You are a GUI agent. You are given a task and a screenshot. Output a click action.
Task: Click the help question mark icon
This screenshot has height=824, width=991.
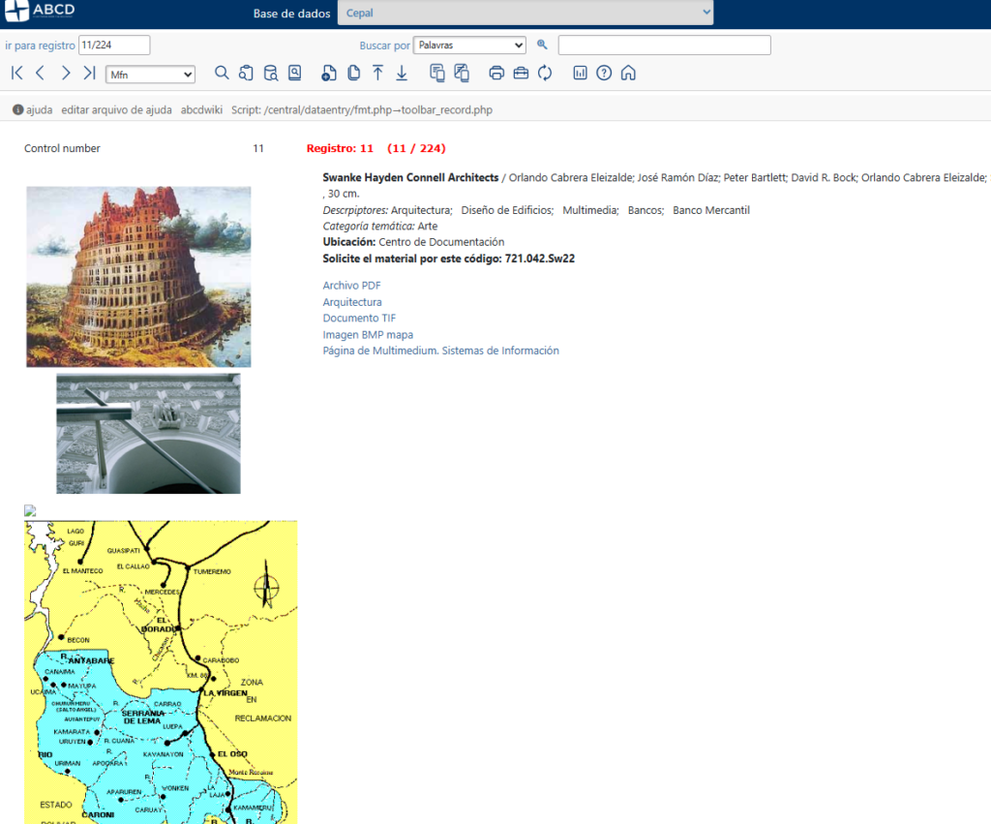(604, 74)
